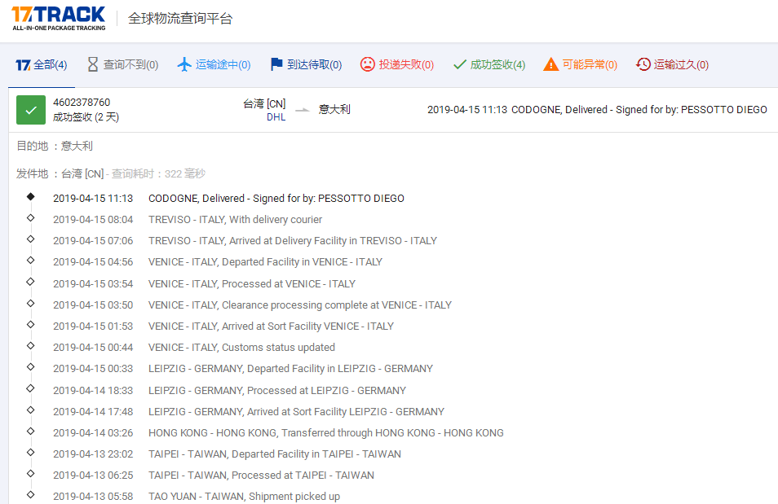Click the Shipment picked up timeline marker
This screenshot has height=504, width=778.
click(31, 494)
